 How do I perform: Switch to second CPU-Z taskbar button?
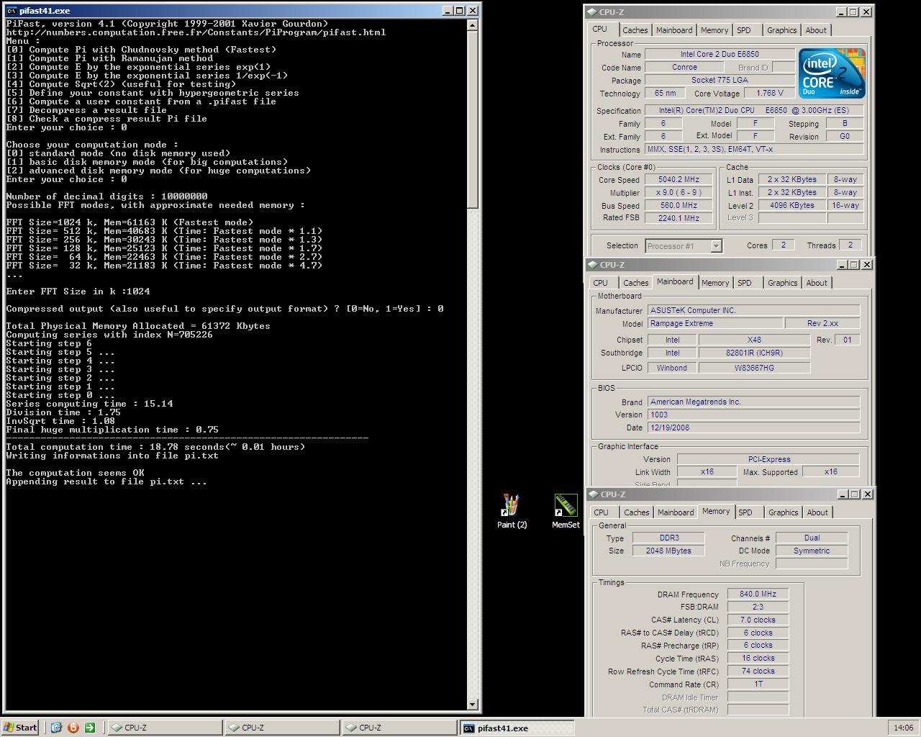281,728
